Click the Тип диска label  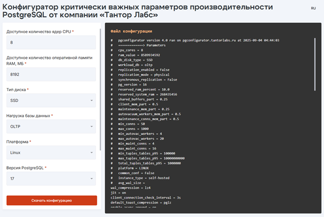coord(17,90)
